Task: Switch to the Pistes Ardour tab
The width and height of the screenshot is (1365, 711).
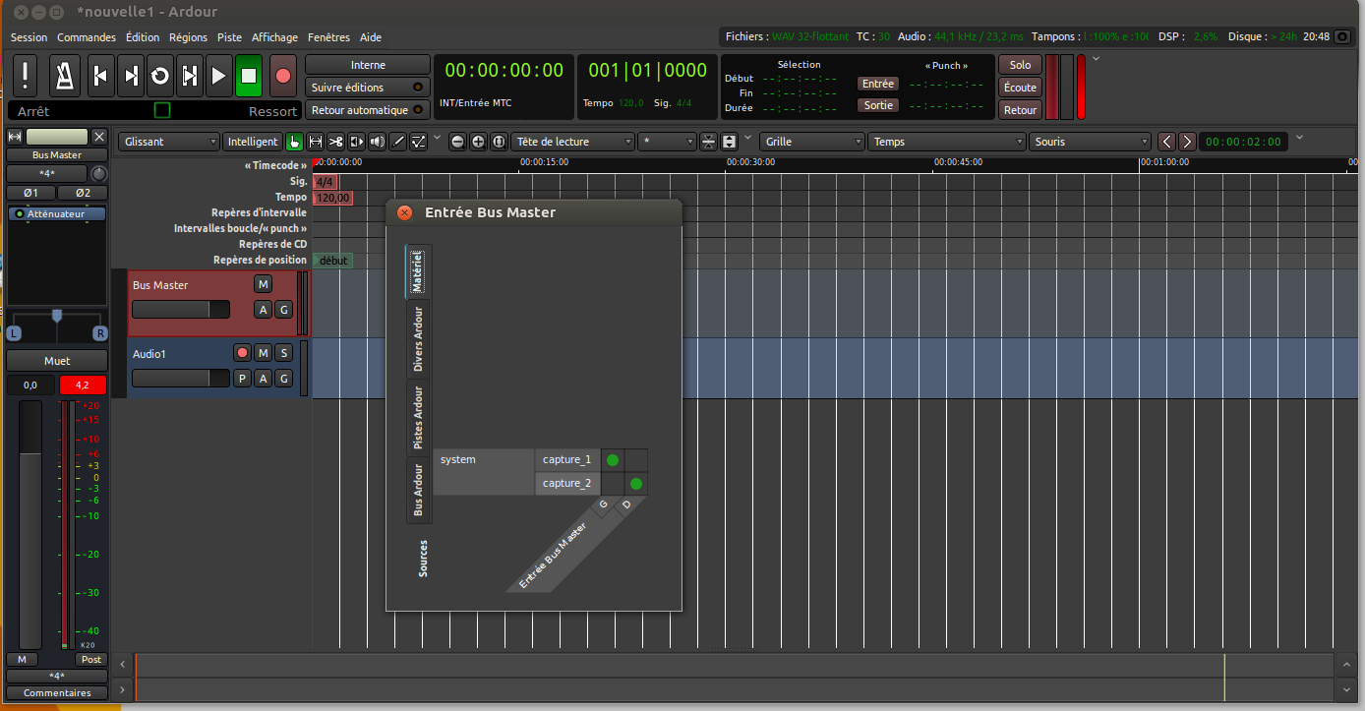Action: (418, 417)
